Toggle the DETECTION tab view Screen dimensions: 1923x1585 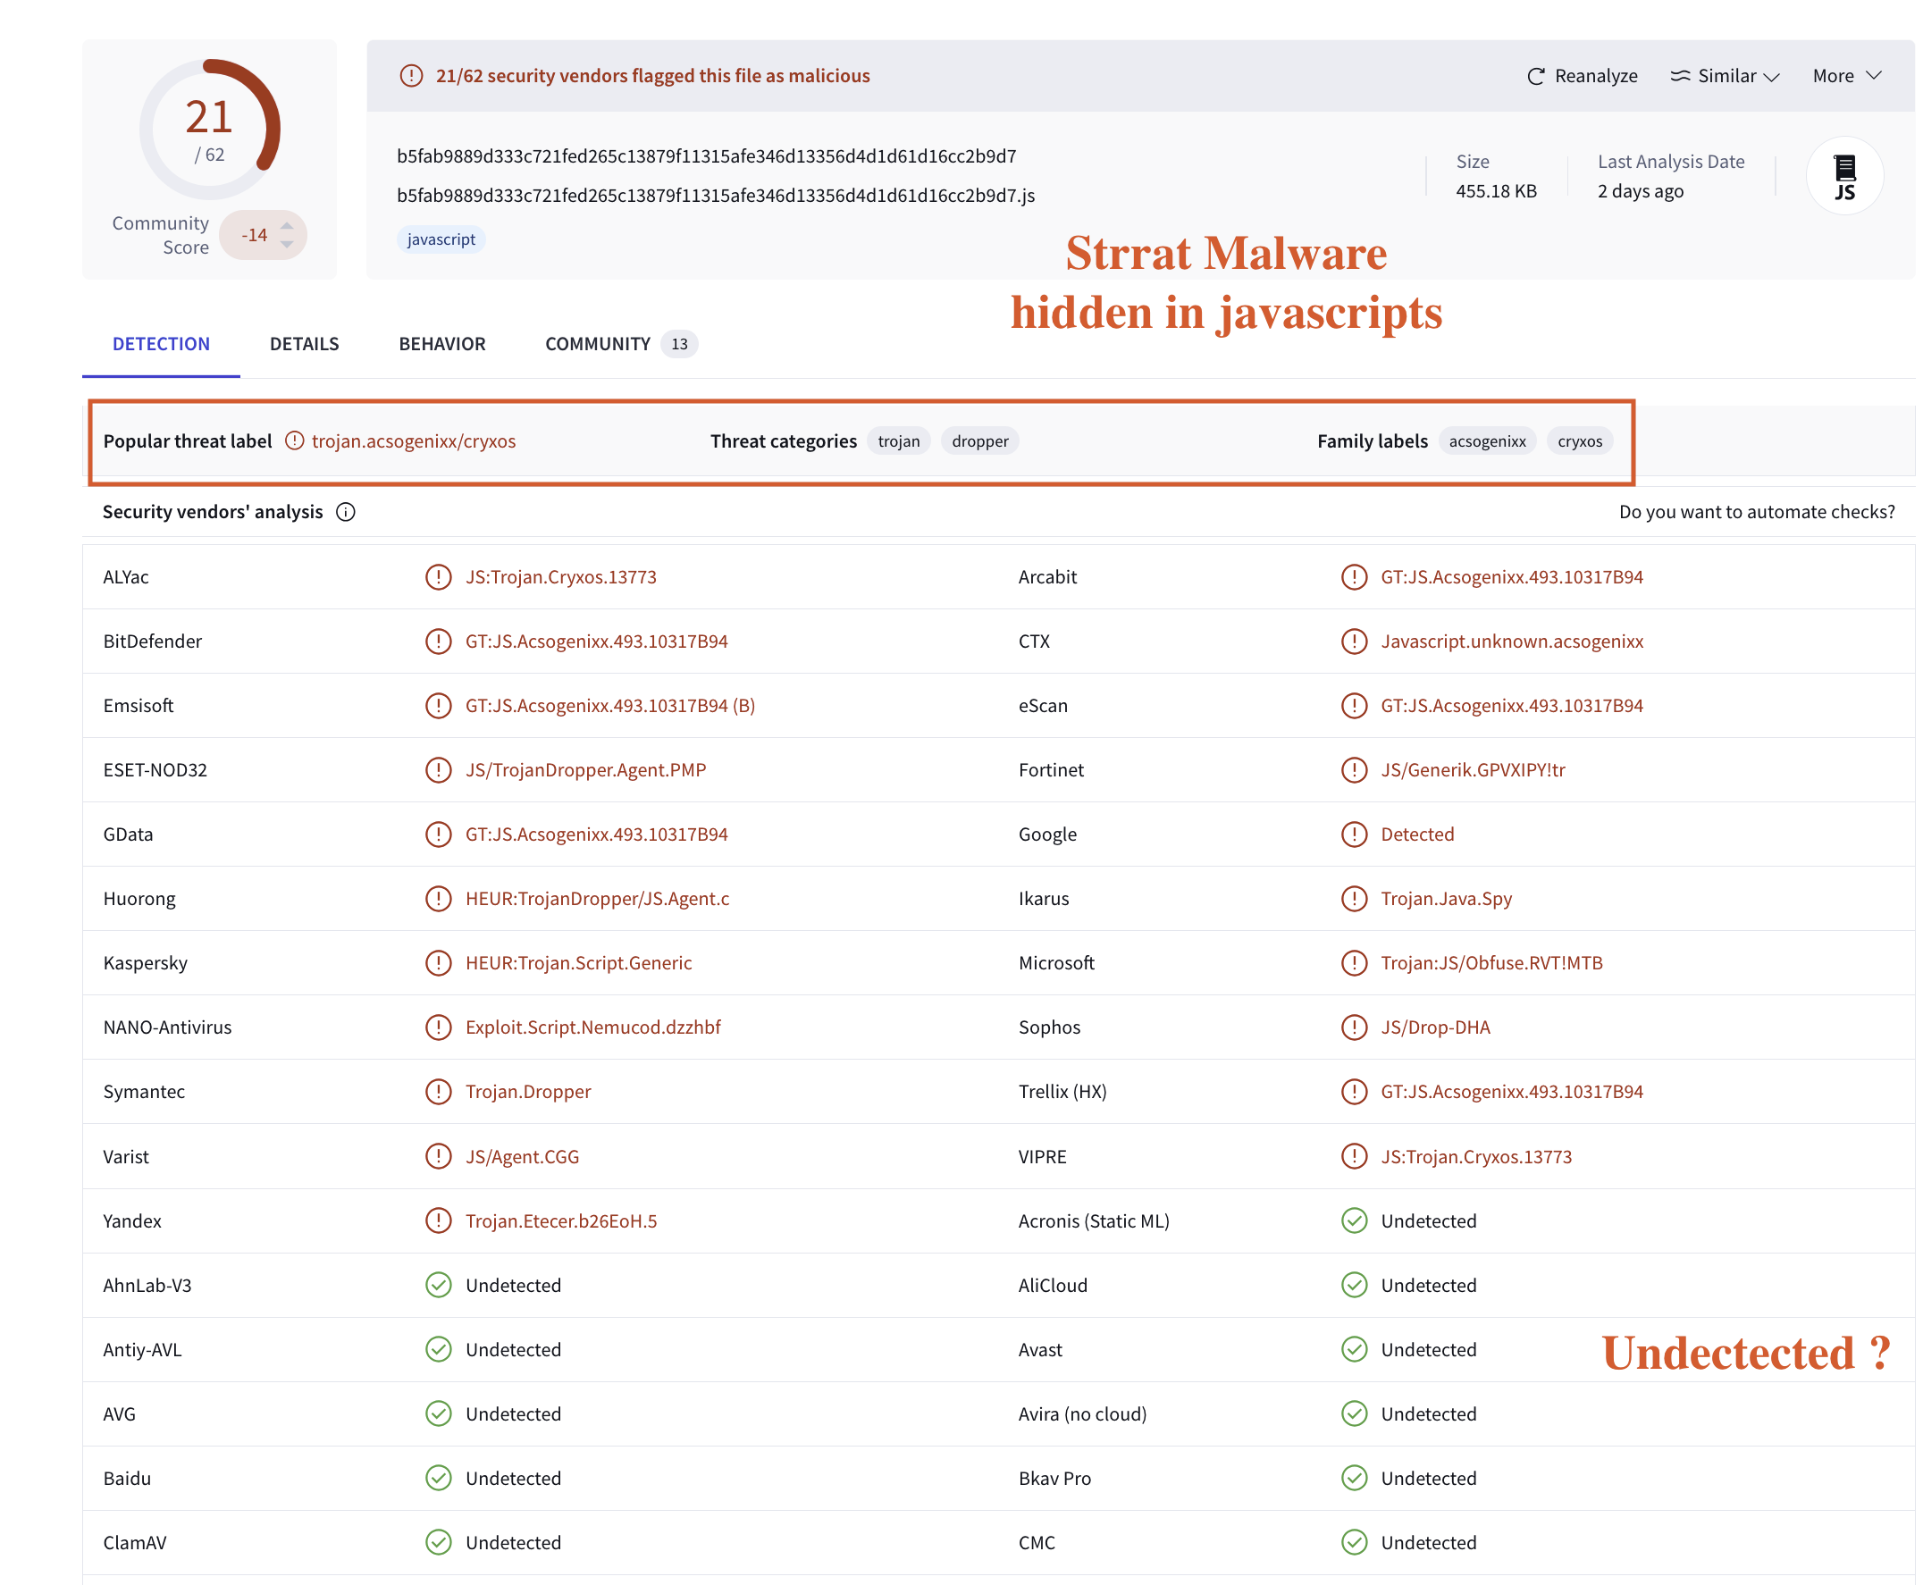click(x=160, y=341)
